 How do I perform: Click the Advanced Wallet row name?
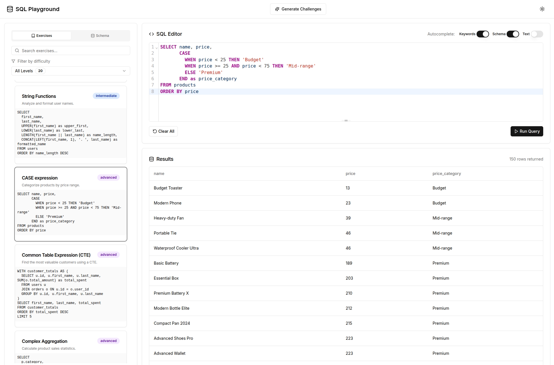coord(169,353)
